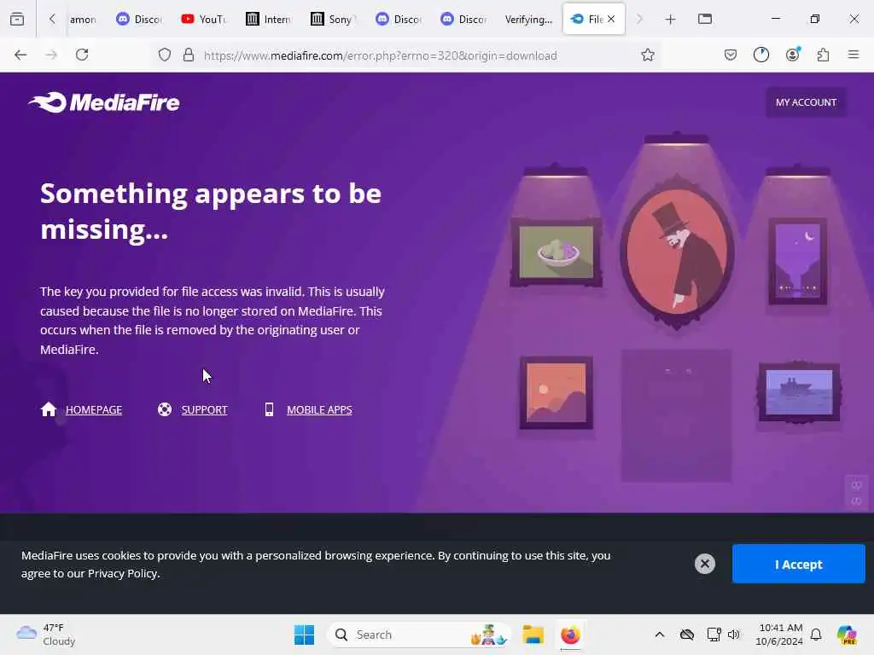
Task: Open a new tab with the plus button
Action: pos(670,20)
